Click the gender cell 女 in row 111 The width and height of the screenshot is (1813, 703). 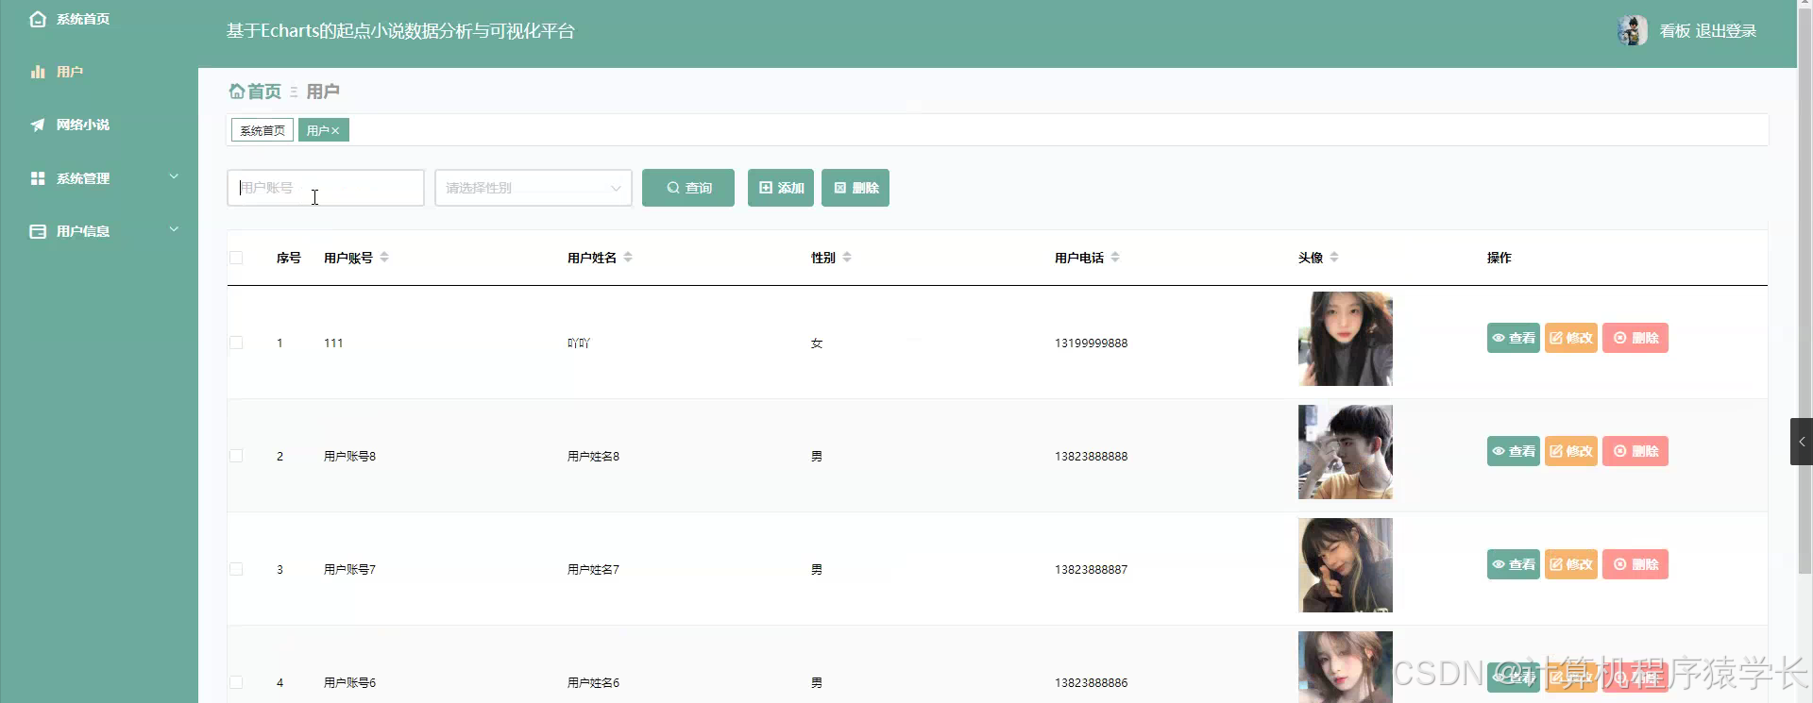click(817, 343)
